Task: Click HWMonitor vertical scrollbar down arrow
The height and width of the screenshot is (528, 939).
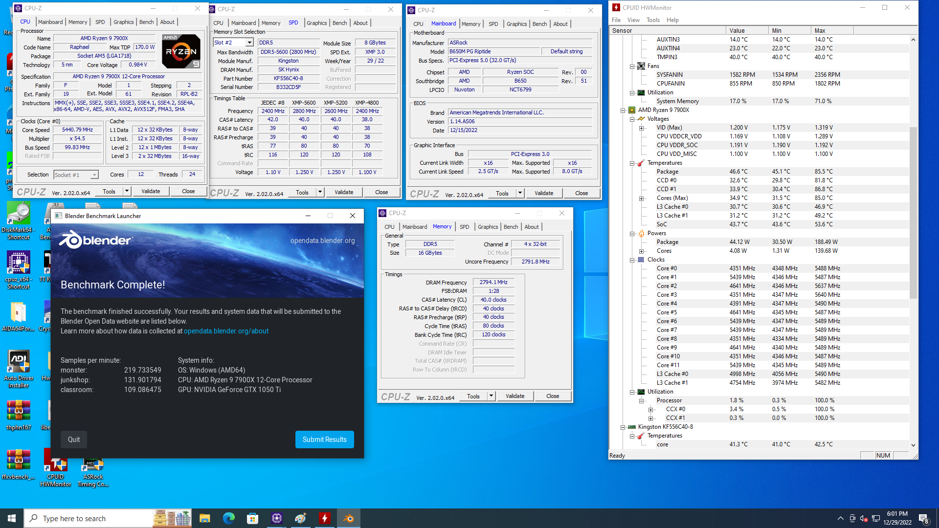Action: 913,445
